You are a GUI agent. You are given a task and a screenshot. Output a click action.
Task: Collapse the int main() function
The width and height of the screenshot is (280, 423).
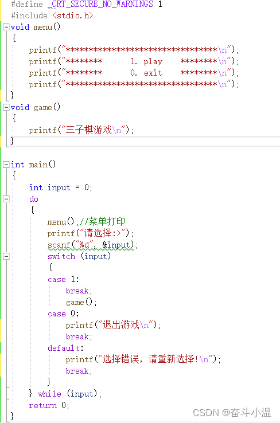[6, 164]
